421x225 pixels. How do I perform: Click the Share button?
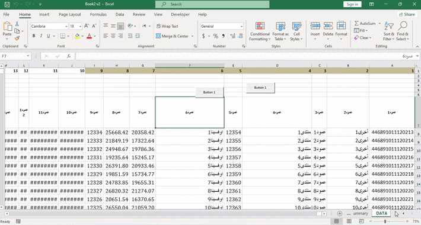pos(407,14)
